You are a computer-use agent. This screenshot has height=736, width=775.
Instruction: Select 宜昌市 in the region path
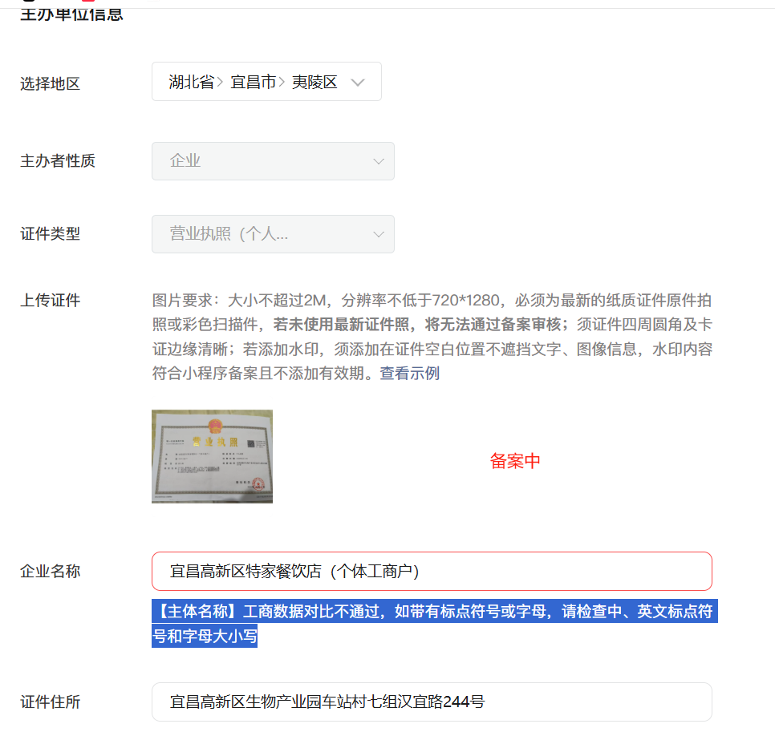coord(254,81)
